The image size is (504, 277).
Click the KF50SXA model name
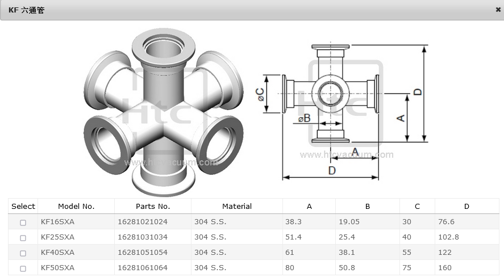pos(57,268)
